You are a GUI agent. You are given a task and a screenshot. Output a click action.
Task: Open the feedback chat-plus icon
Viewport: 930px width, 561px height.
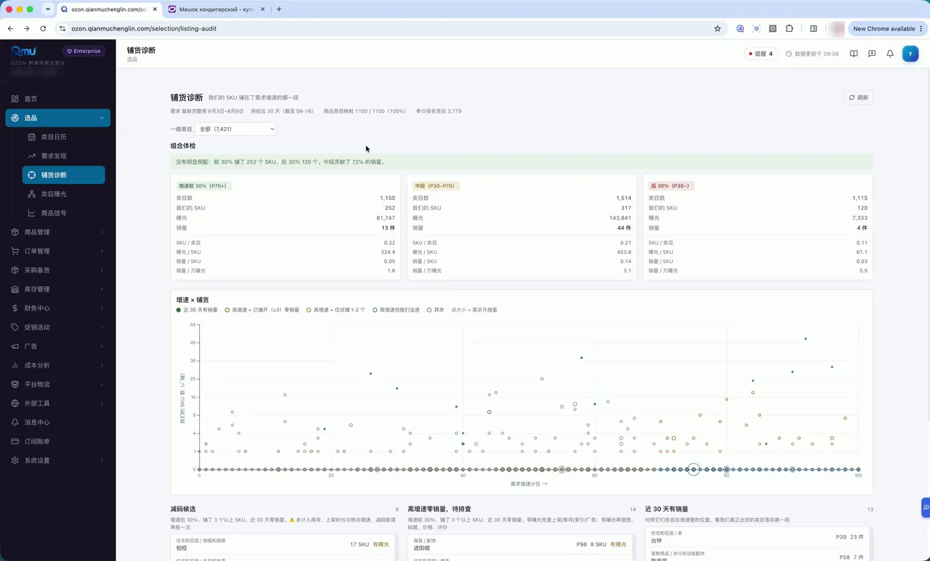[872, 54]
